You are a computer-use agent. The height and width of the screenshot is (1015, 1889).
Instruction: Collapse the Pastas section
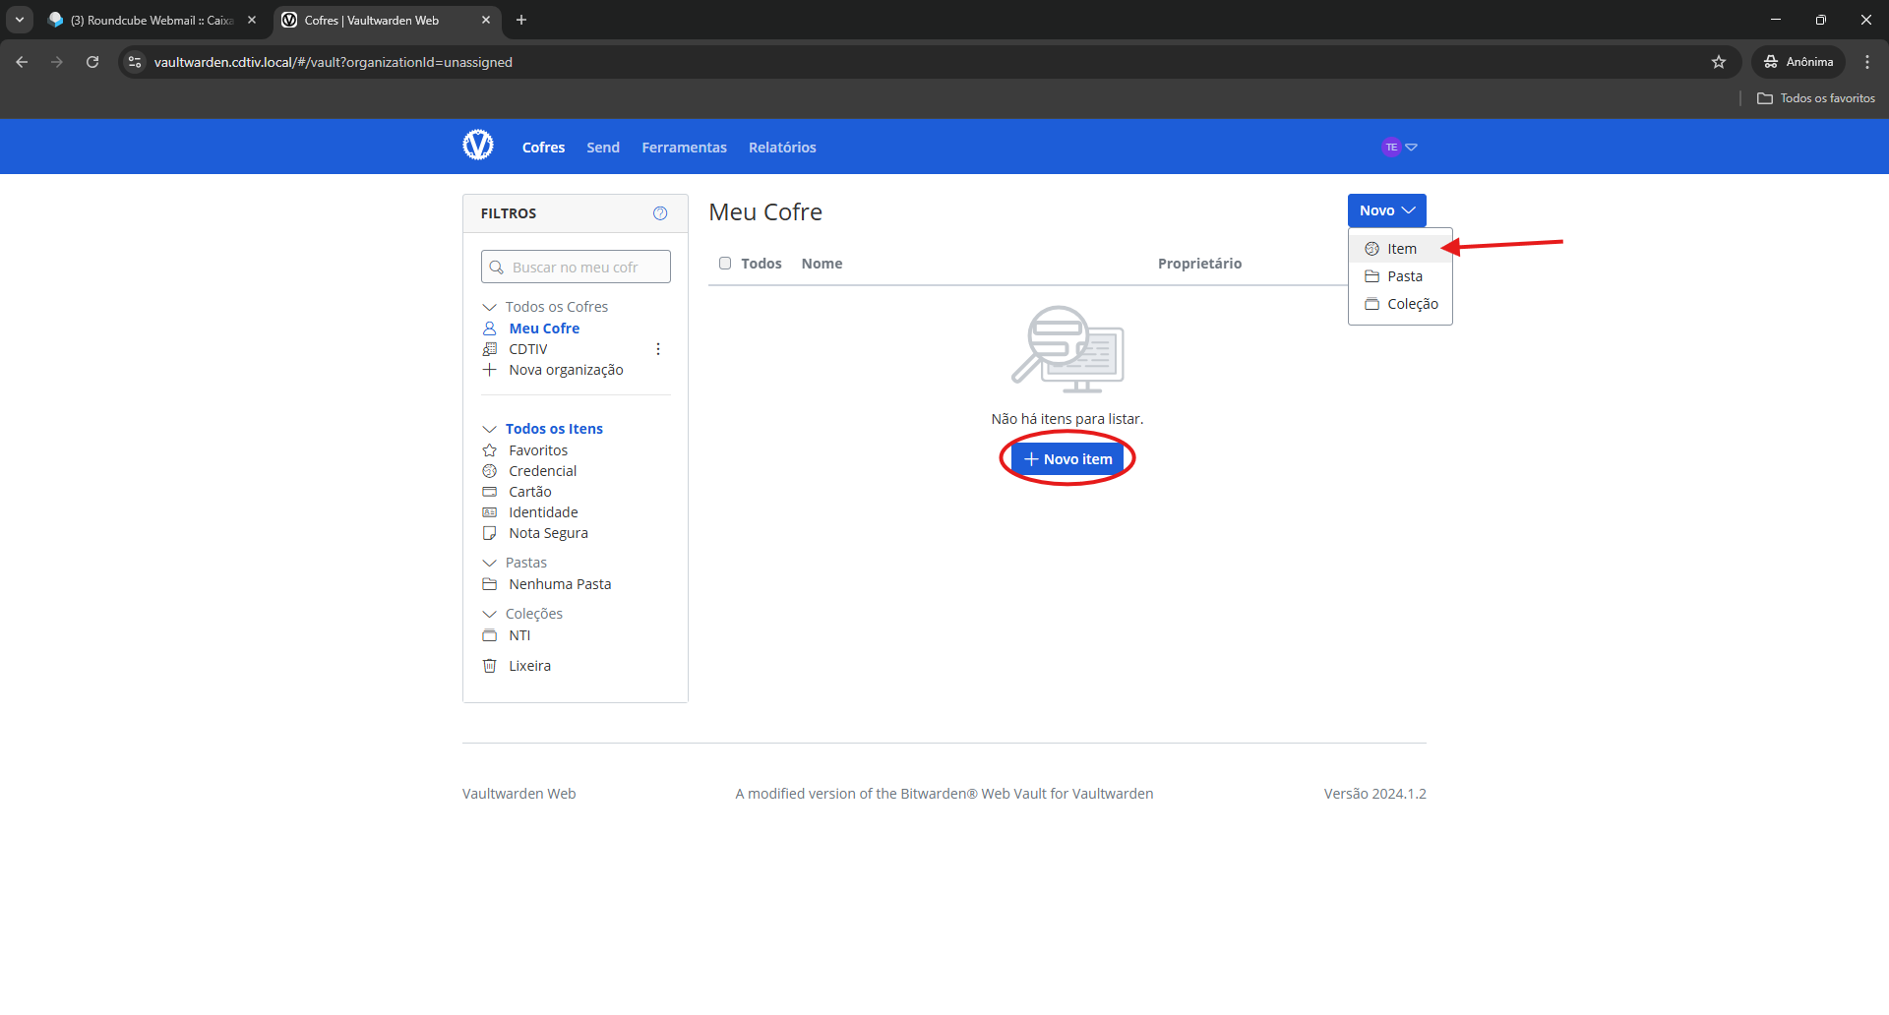click(489, 563)
